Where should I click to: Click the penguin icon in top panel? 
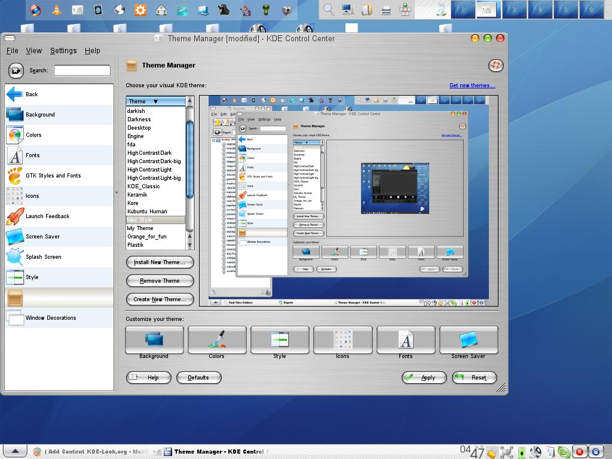(224, 10)
